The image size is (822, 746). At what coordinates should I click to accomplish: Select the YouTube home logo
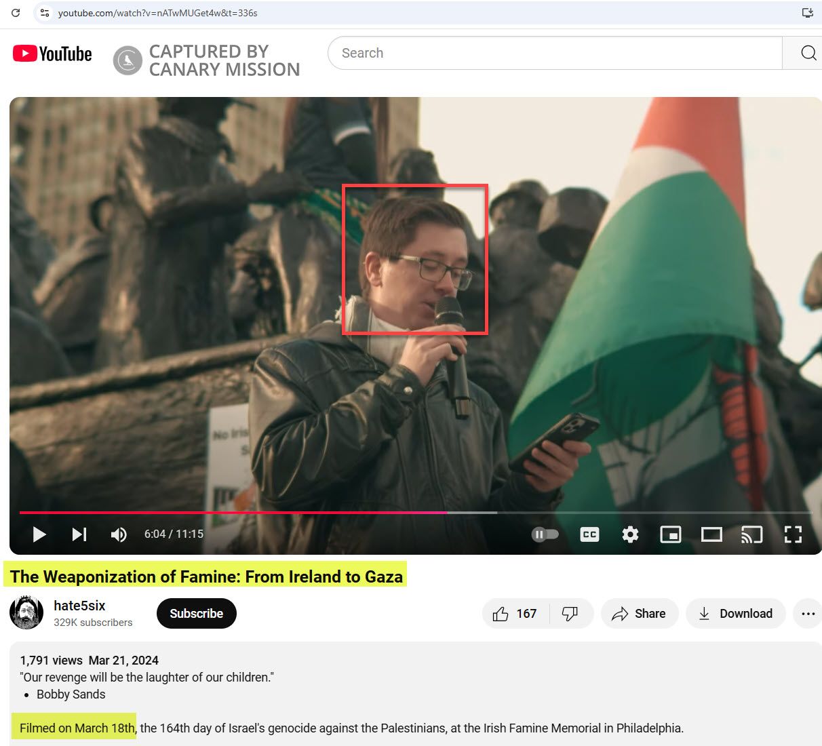pos(52,54)
